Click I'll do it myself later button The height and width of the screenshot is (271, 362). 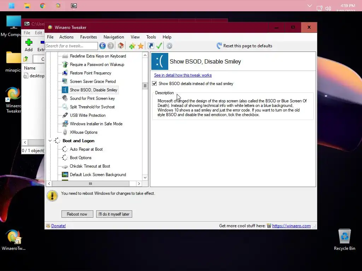114,214
